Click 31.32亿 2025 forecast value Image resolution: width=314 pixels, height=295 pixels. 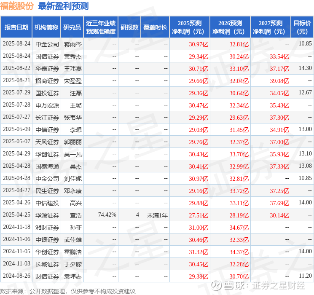click(199, 252)
